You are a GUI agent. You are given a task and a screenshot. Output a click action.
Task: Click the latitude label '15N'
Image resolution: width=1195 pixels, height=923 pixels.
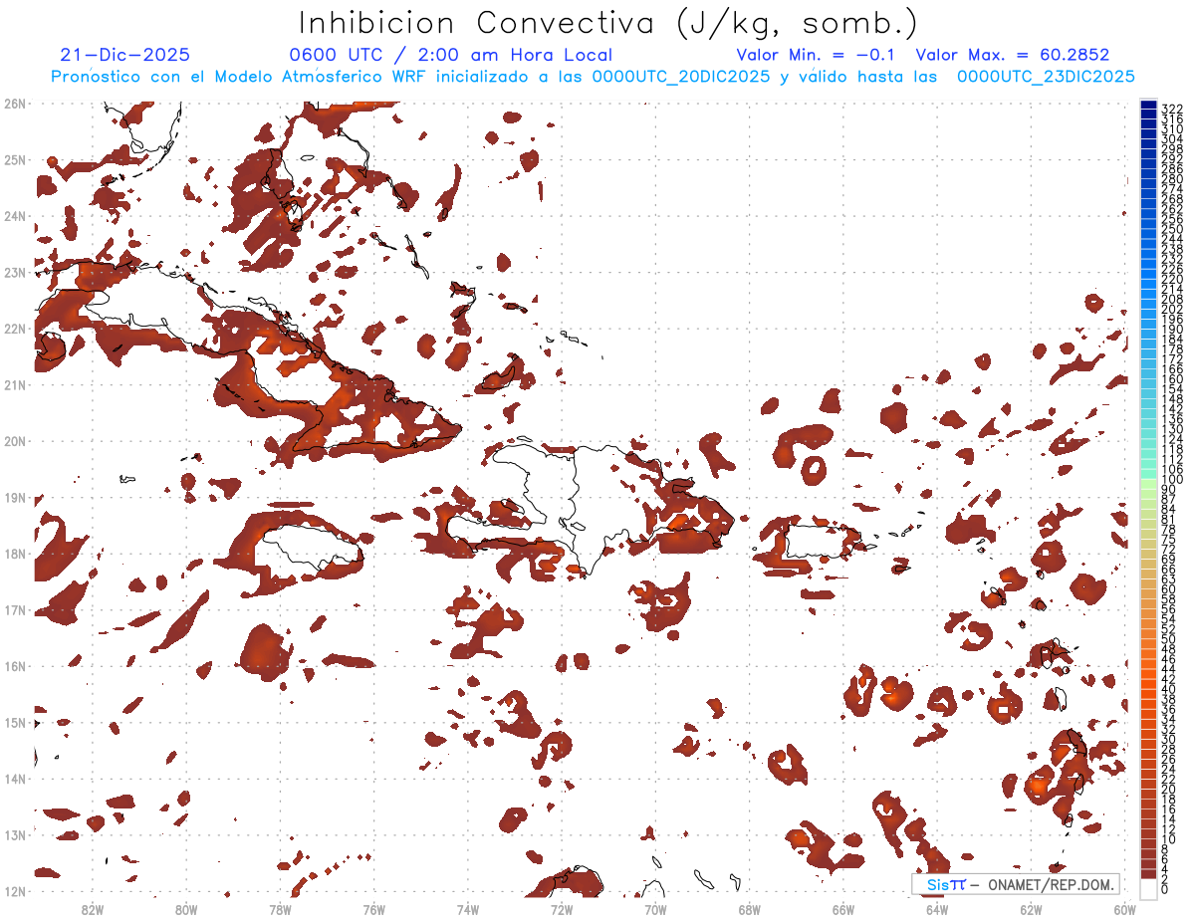15,722
